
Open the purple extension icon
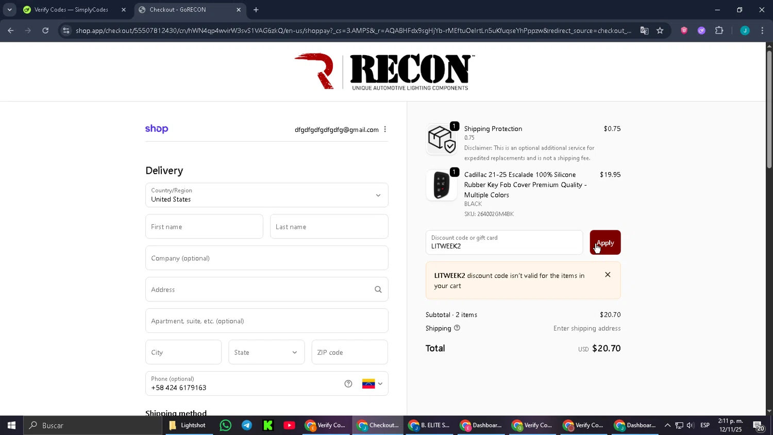(701, 30)
